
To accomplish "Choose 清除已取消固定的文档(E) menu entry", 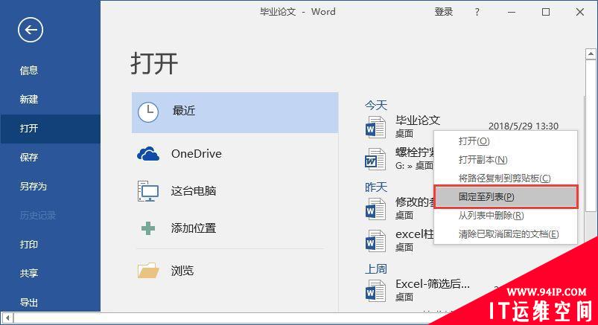I will (506, 234).
